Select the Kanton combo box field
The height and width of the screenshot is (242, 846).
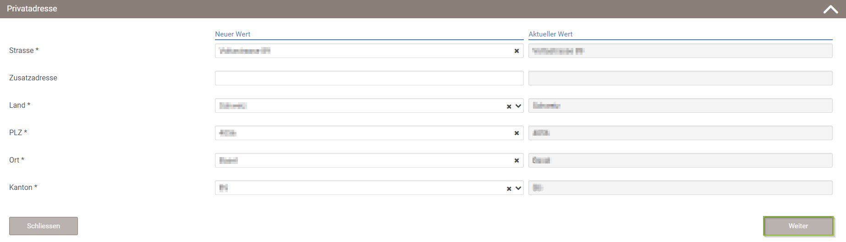pos(360,188)
